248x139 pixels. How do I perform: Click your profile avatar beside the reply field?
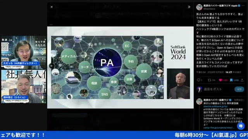[199, 89]
